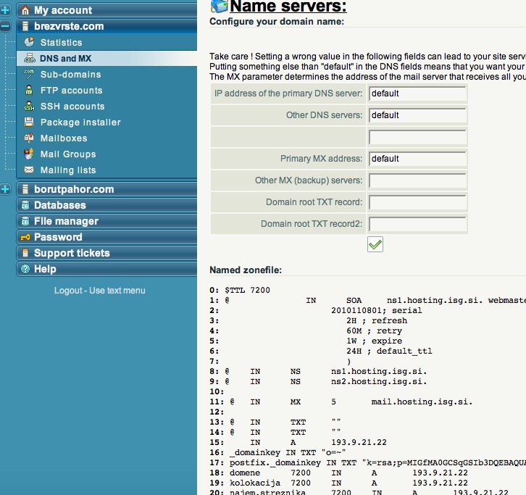Focus the Domain root TXT record field
526x495 pixels.
tap(417, 202)
